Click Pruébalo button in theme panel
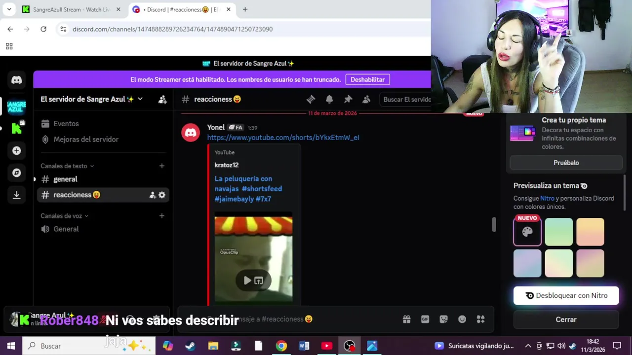 tap(566, 163)
